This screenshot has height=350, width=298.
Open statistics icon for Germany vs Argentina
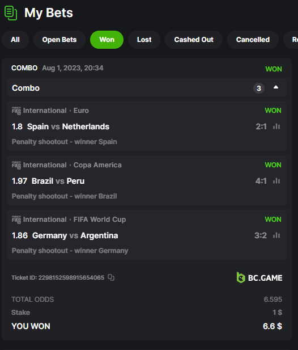[x=276, y=235]
